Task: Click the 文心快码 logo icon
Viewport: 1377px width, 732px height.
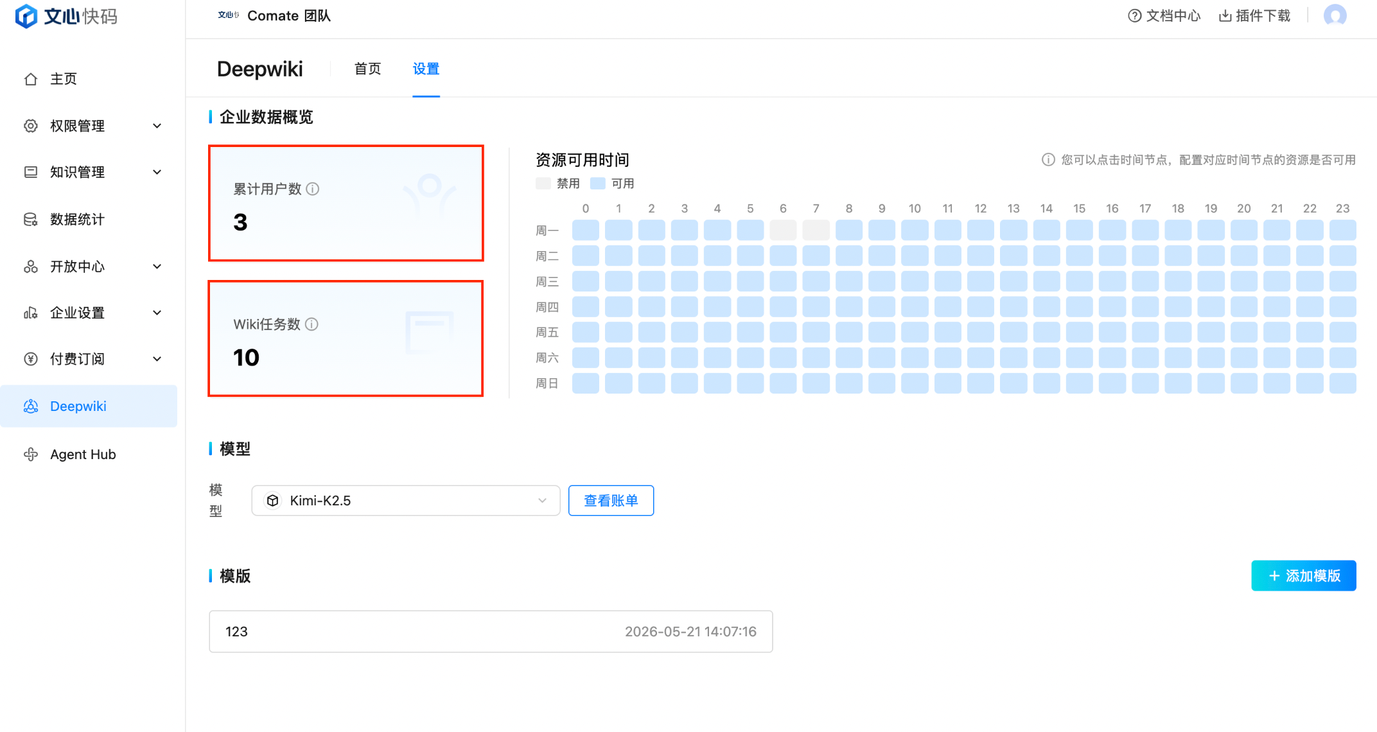Action: pyautogui.click(x=26, y=15)
